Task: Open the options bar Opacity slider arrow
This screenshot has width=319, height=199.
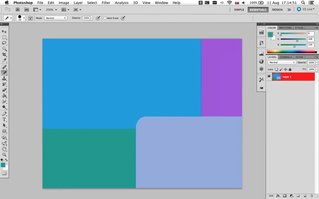Action: pyautogui.click(x=91, y=18)
